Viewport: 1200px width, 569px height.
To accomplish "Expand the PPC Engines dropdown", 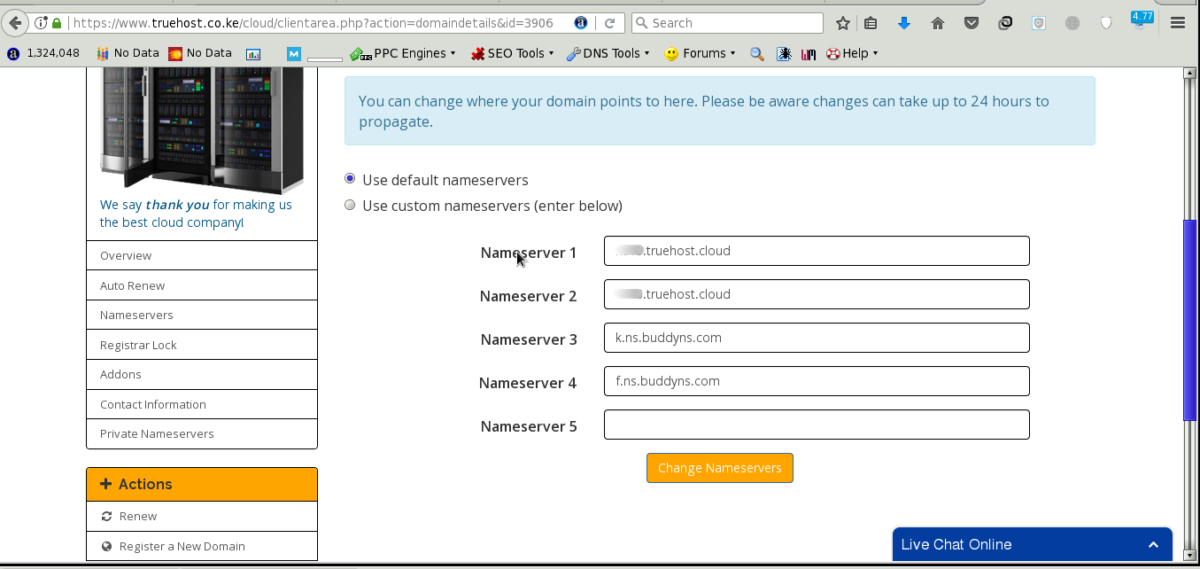I will click(404, 53).
